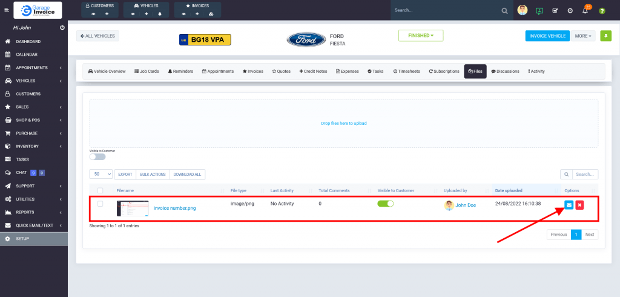The width and height of the screenshot is (620, 297).
Task: Switch to the Job Cards tab
Action: (147, 72)
